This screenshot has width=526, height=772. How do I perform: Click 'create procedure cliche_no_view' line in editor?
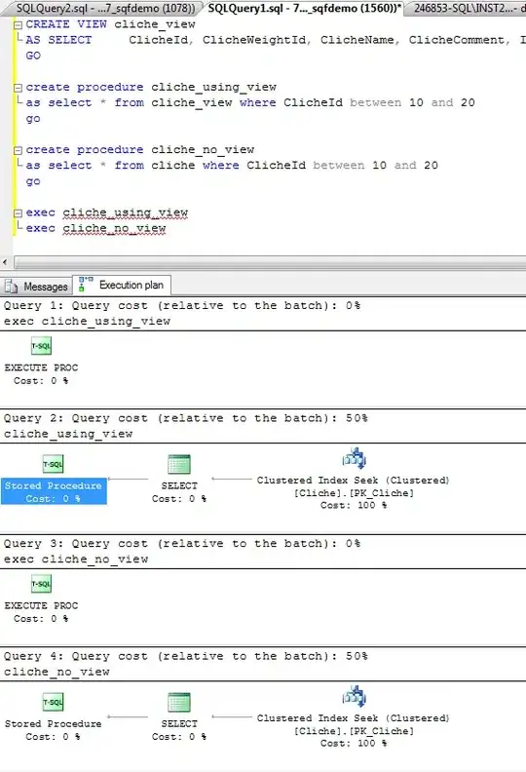point(140,150)
